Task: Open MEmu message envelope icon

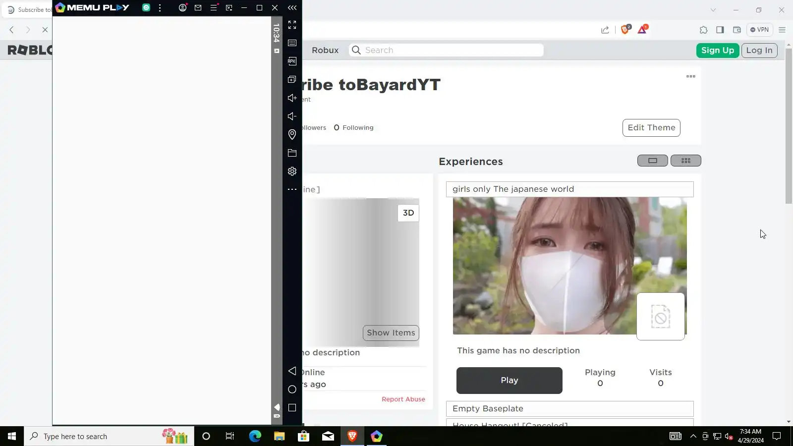Action: (x=198, y=8)
